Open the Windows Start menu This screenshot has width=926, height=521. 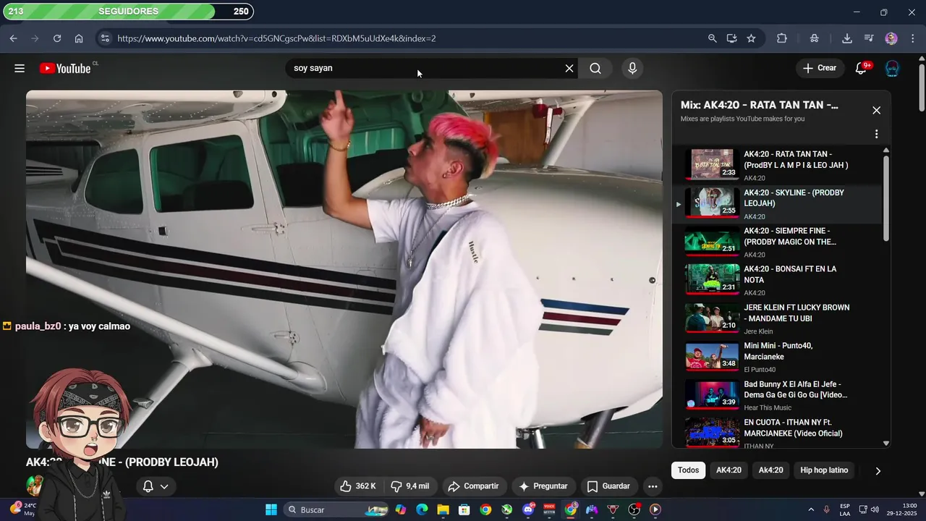pos(271,509)
